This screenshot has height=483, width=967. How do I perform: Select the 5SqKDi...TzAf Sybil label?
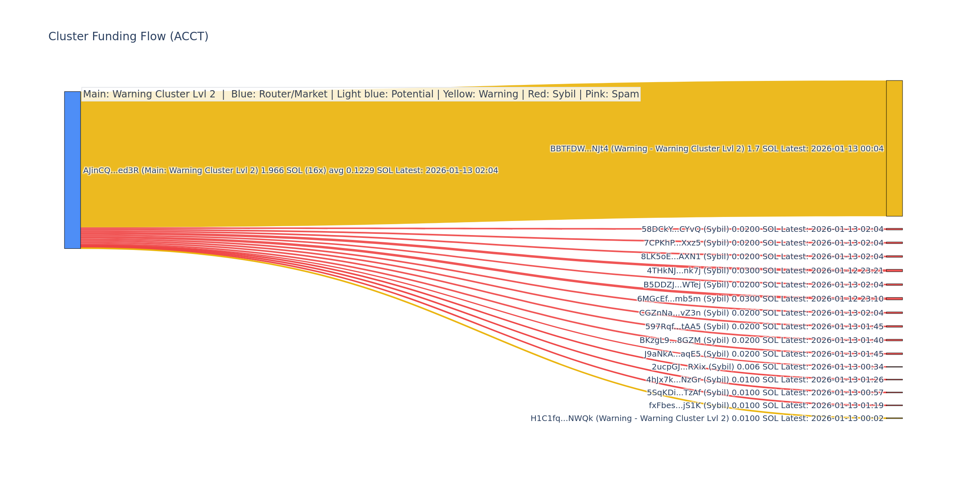coord(765,393)
